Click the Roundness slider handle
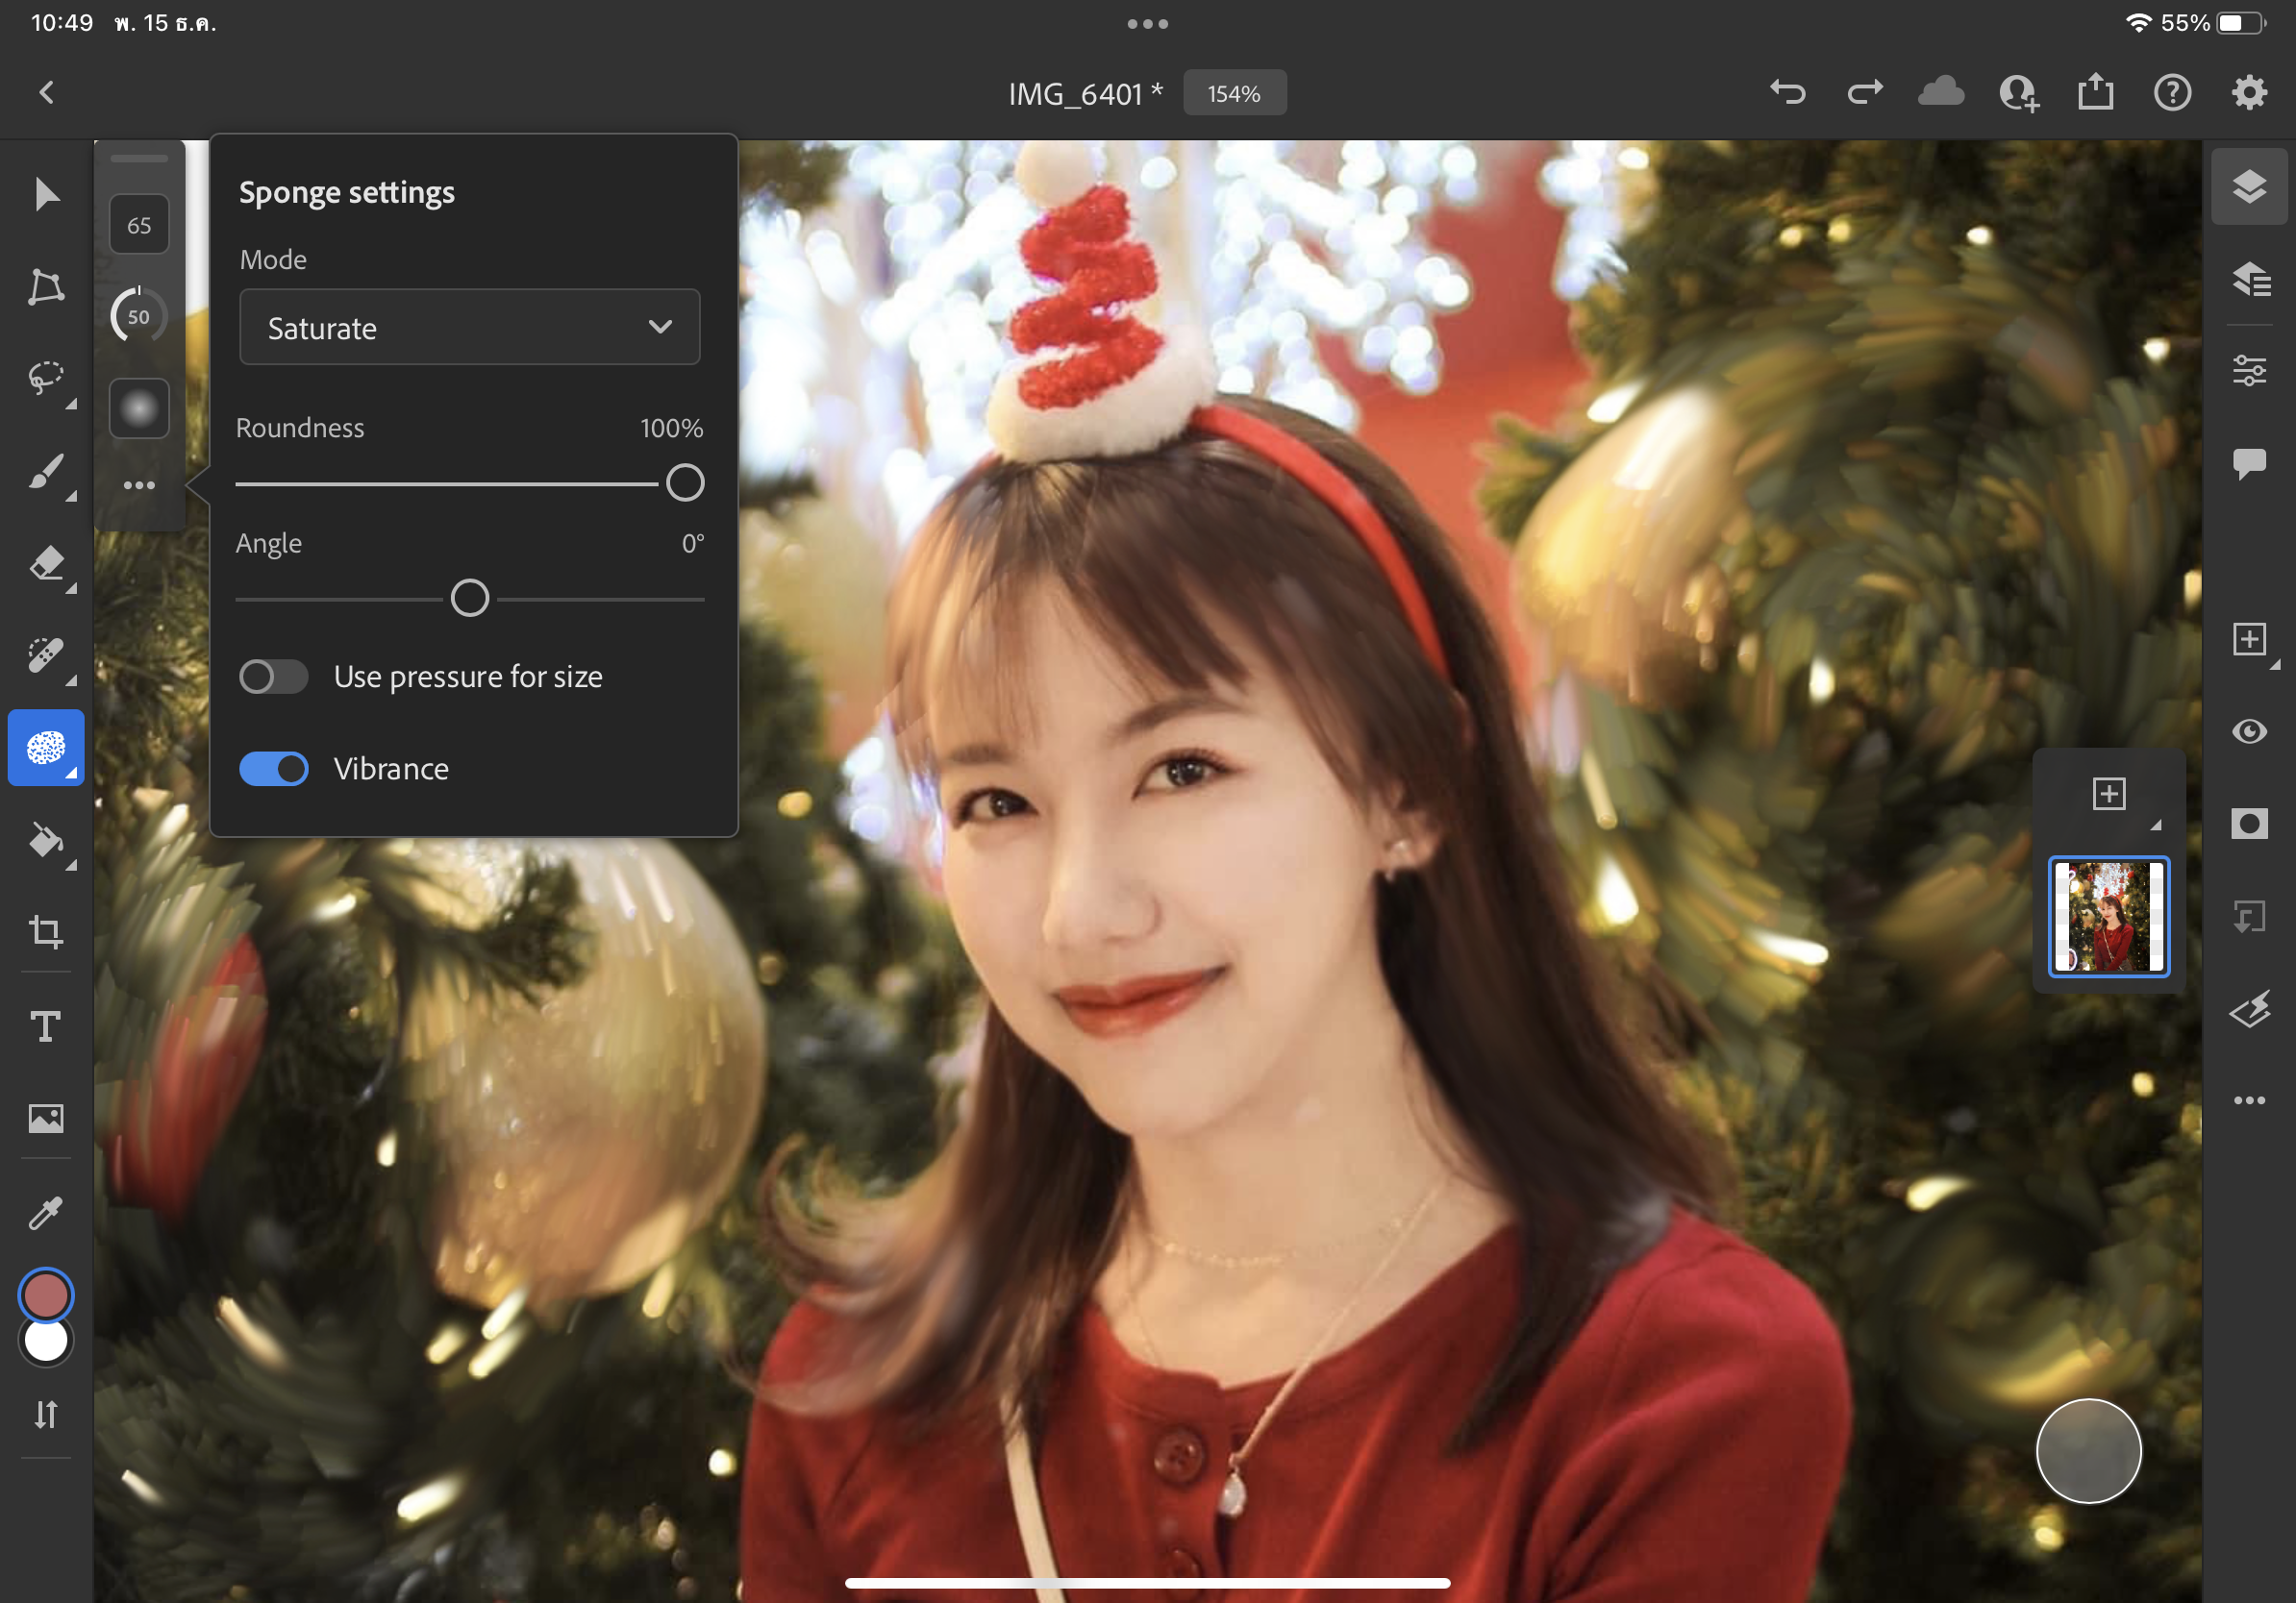The width and height of the screenshot is (2296, 1603). (685, 482)
